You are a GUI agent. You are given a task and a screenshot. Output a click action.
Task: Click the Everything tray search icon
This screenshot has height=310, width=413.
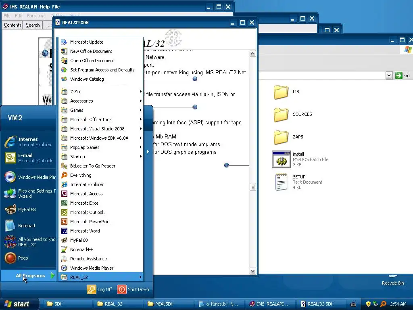coord(383,304)
